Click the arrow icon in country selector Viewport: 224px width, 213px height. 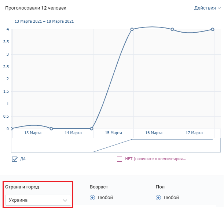point(65,201)
